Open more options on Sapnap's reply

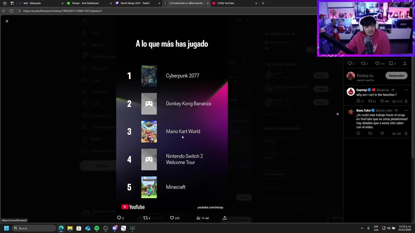click(406, 90)
